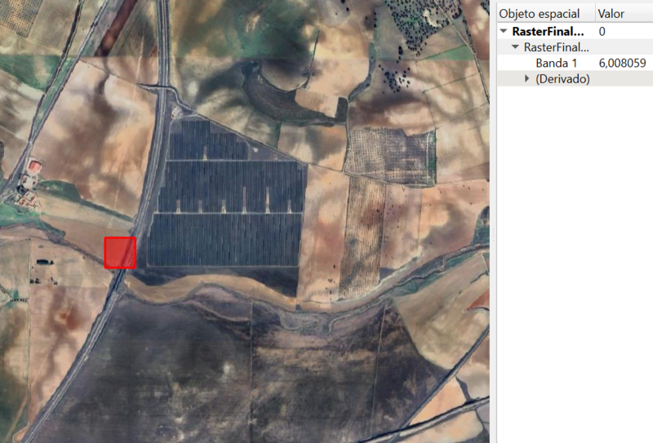Click the empty area of results panel
Image resolution: width=653 pixels, height=443 pixels.
(575, 263)
